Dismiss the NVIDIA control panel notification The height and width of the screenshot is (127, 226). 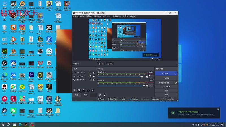[218, 110]
